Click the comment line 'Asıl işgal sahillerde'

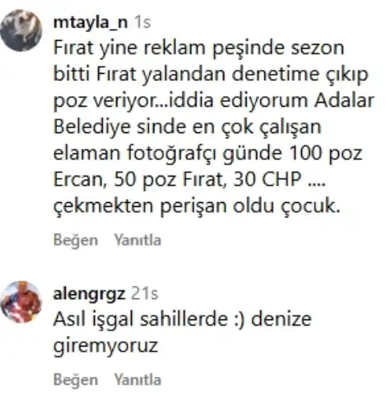pos(182,319)
